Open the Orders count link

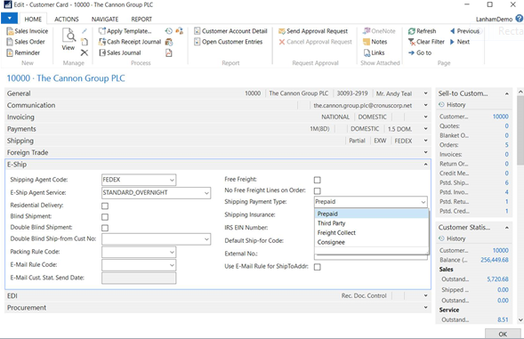coord(506,145)
